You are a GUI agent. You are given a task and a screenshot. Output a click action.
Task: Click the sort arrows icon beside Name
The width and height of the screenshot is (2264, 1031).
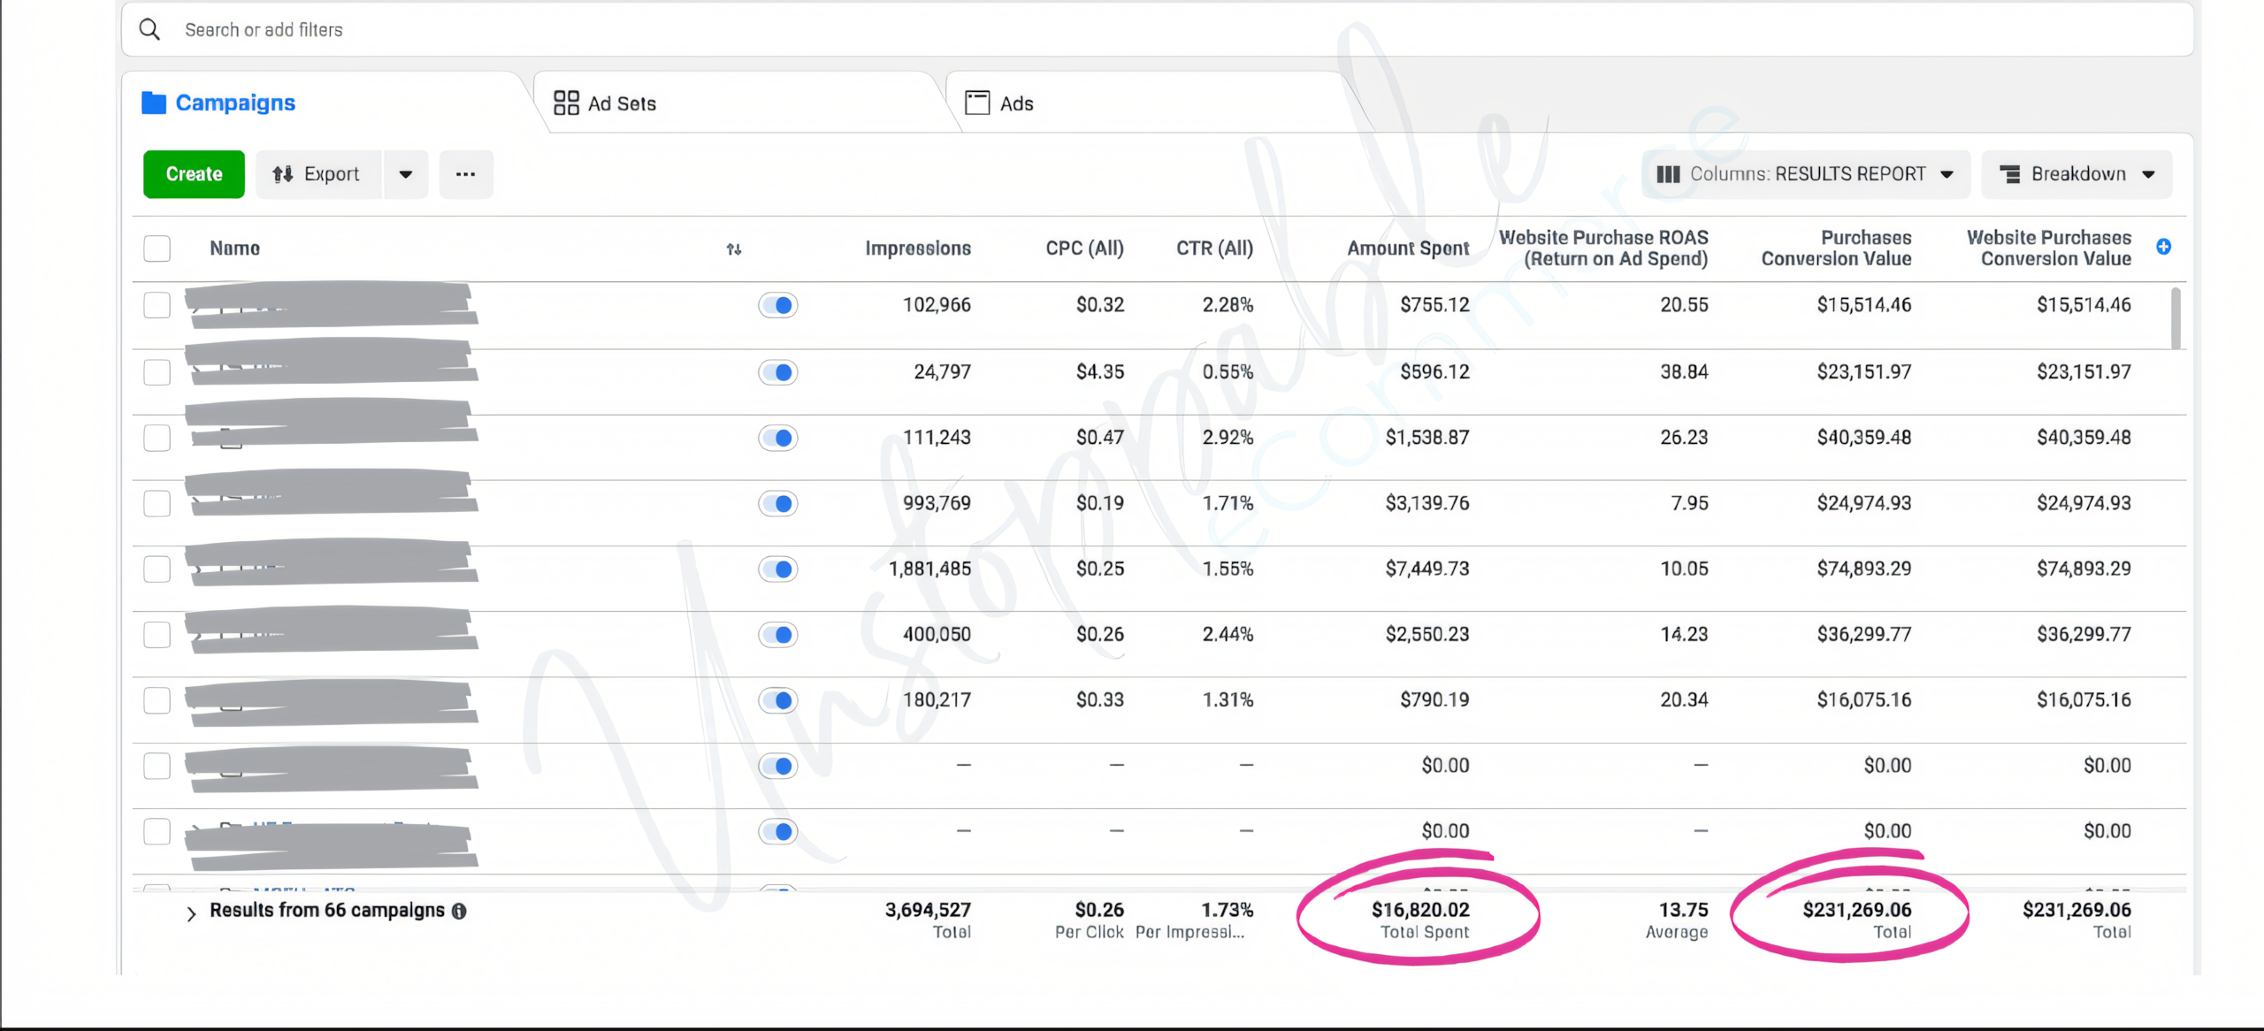click(x=734, y=249)
